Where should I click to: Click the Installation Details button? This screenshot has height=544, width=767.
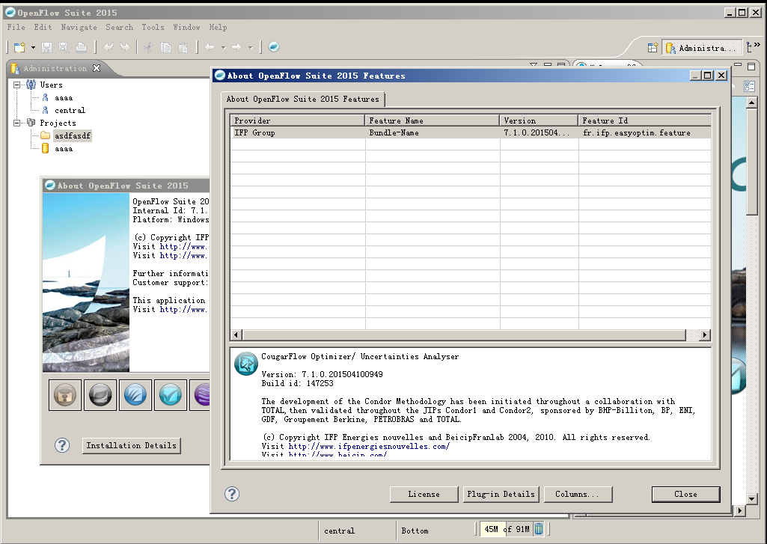[131, 446]
